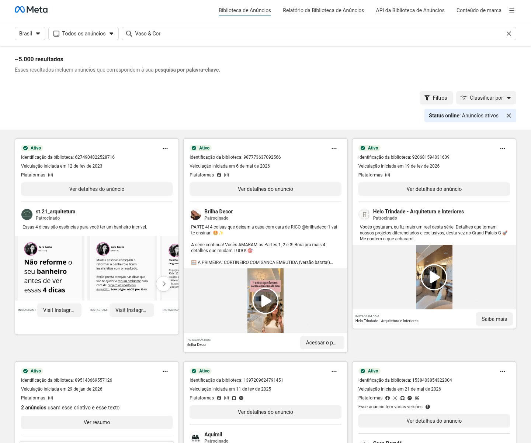Click second Visit Instagr... carousel button

coord(132,310)
